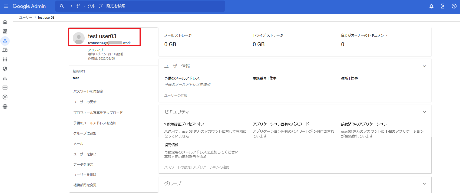460x193 pixels.
Task: Click the Google Admin logo
Action: click(29, 6)
